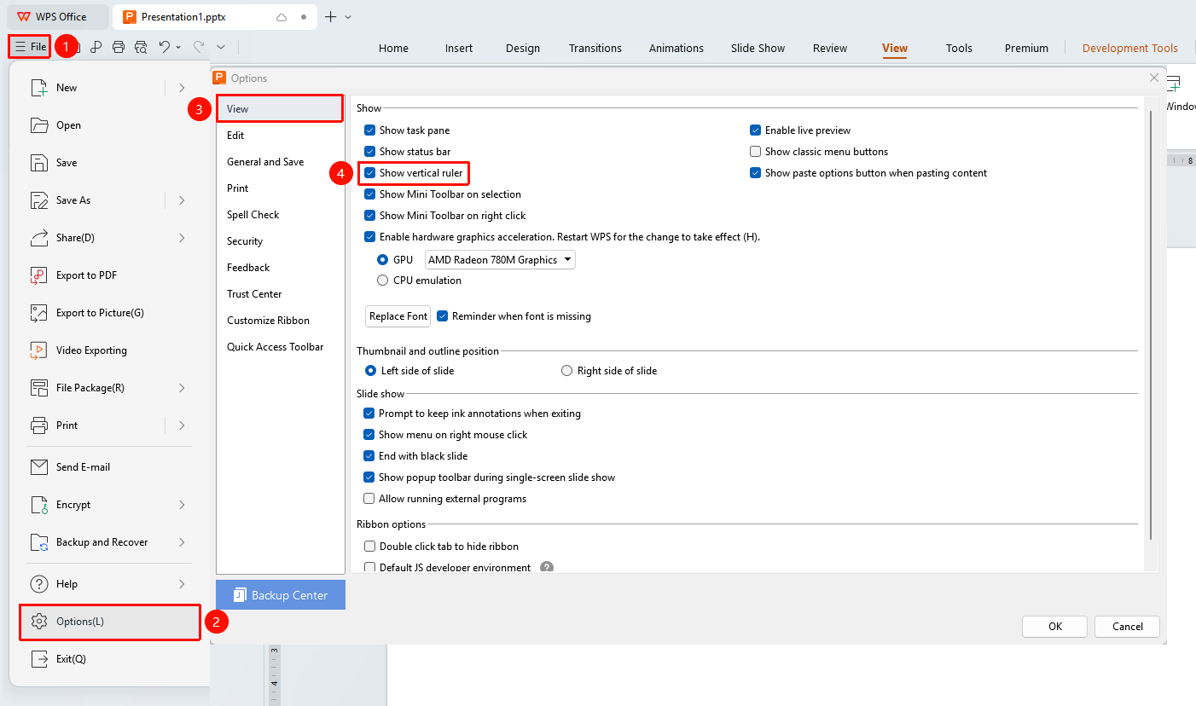Open the AMD Radeon 780M Graphics dropdown

click(x=500, y=260)
